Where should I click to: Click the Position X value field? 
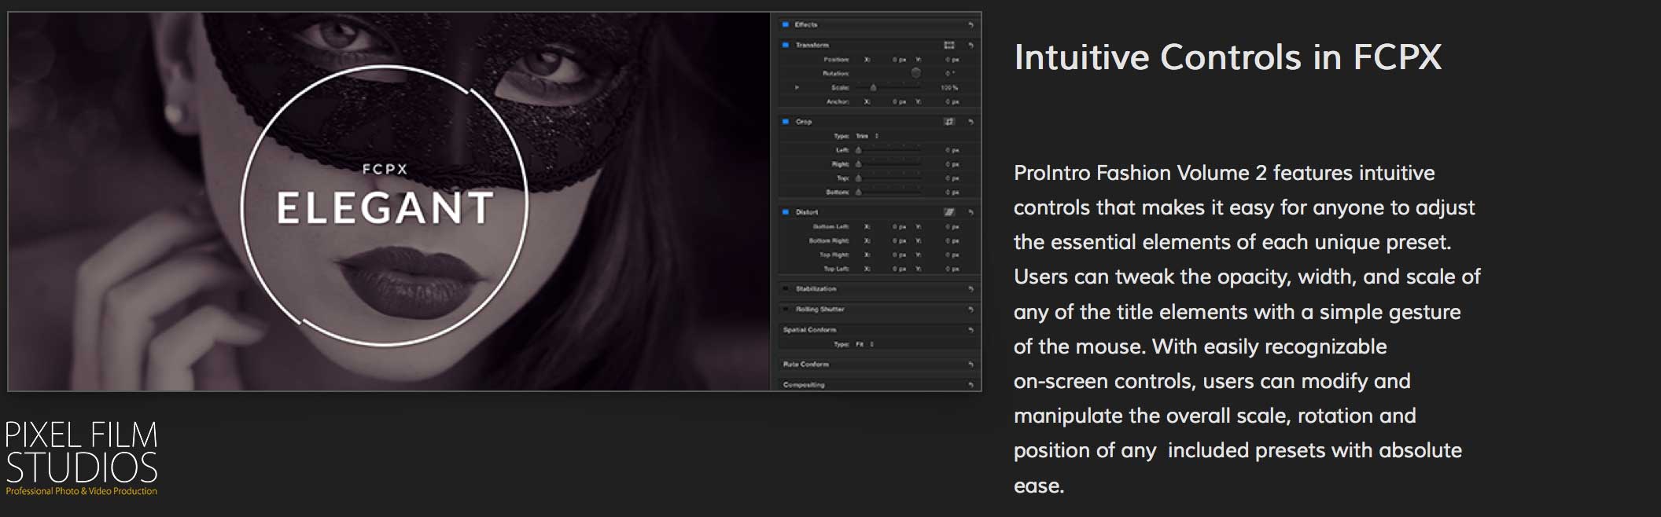898,60
